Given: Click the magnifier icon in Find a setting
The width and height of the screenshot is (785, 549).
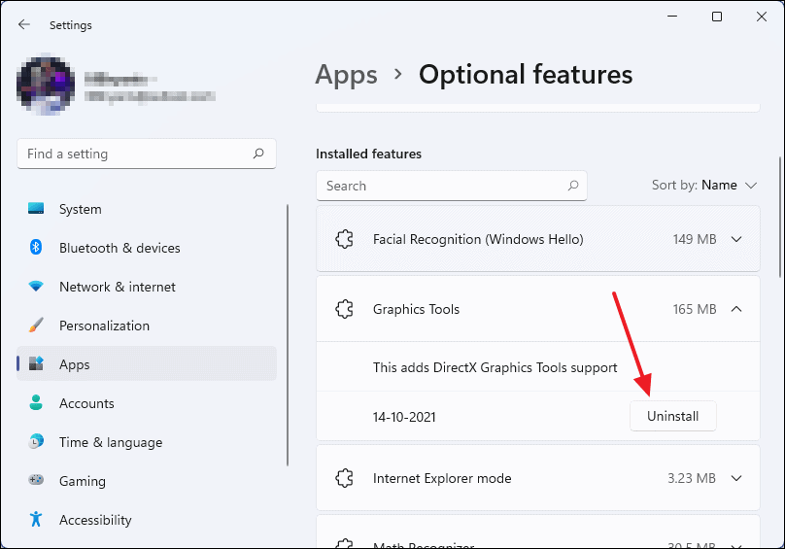Looking at the screenshot, I should pyautogui.click(x=258, y=154).
